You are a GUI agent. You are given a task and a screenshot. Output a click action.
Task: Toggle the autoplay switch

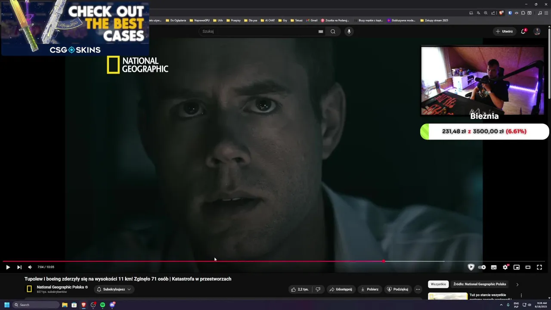point(482,267)
